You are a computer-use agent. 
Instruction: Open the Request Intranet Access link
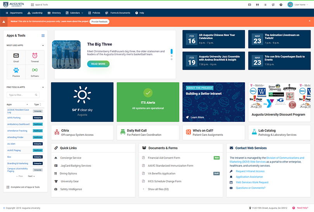pos(250,171)
